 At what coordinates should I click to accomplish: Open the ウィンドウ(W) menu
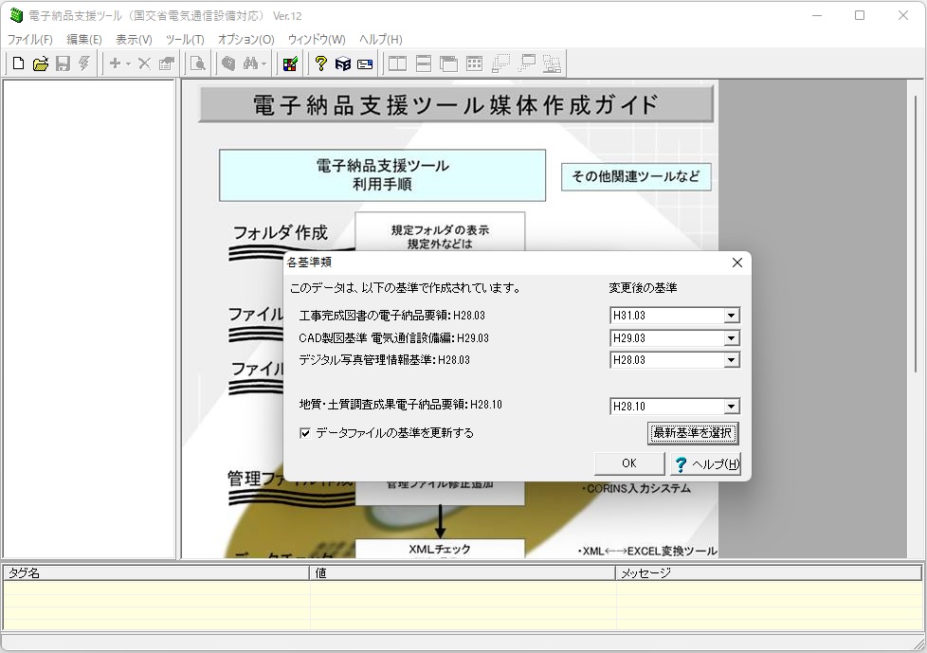click(317, 39)
